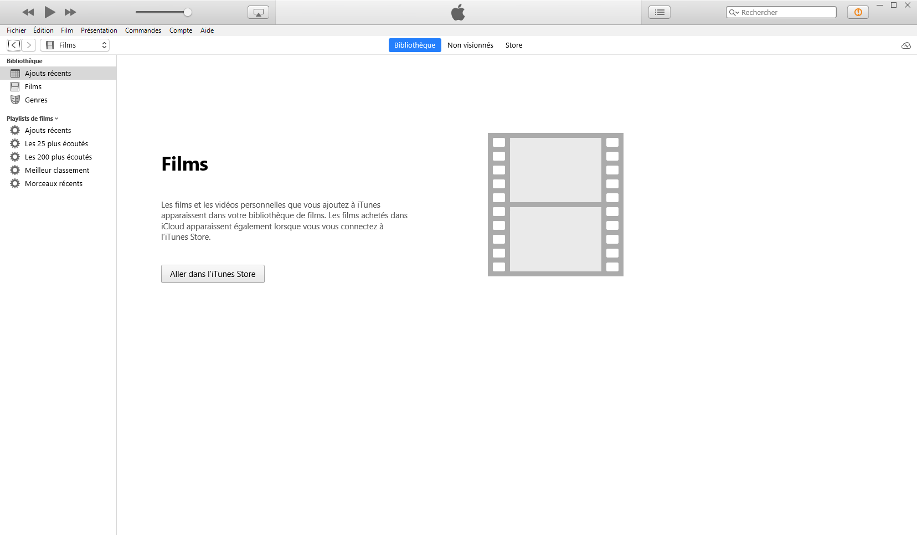
Task: Click the fast-forward next button
Action: coord(70,12)
